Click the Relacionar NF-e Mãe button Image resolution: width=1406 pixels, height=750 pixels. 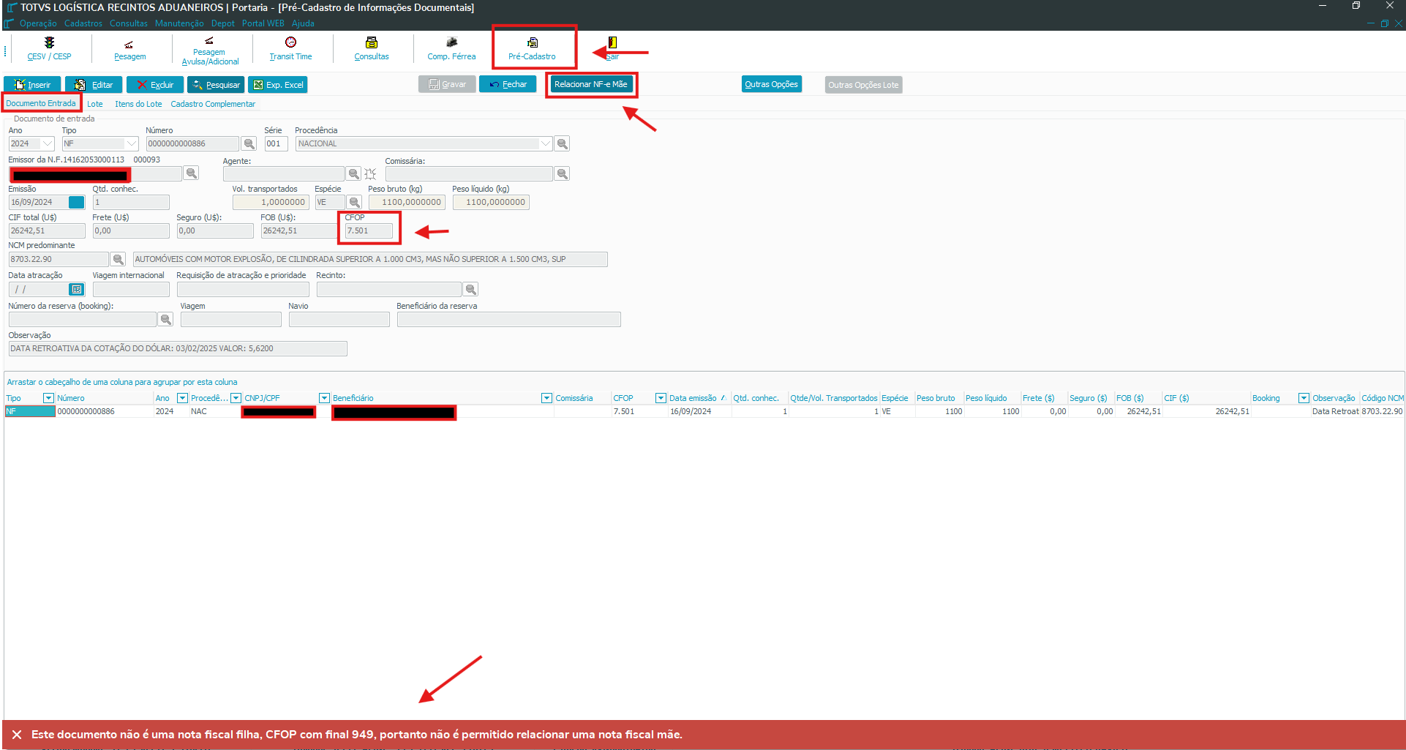(591, 84)
